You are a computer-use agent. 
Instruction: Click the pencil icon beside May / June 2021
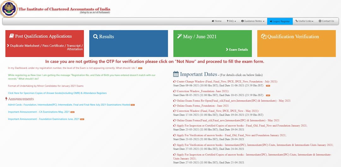(x=179, y=36)
